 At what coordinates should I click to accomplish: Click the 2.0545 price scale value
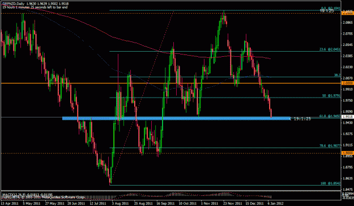347,45
